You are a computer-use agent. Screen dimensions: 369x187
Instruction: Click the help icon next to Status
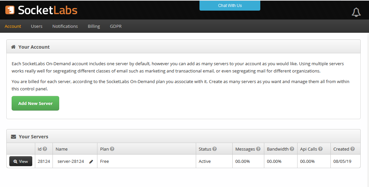(x=214, y=149)
